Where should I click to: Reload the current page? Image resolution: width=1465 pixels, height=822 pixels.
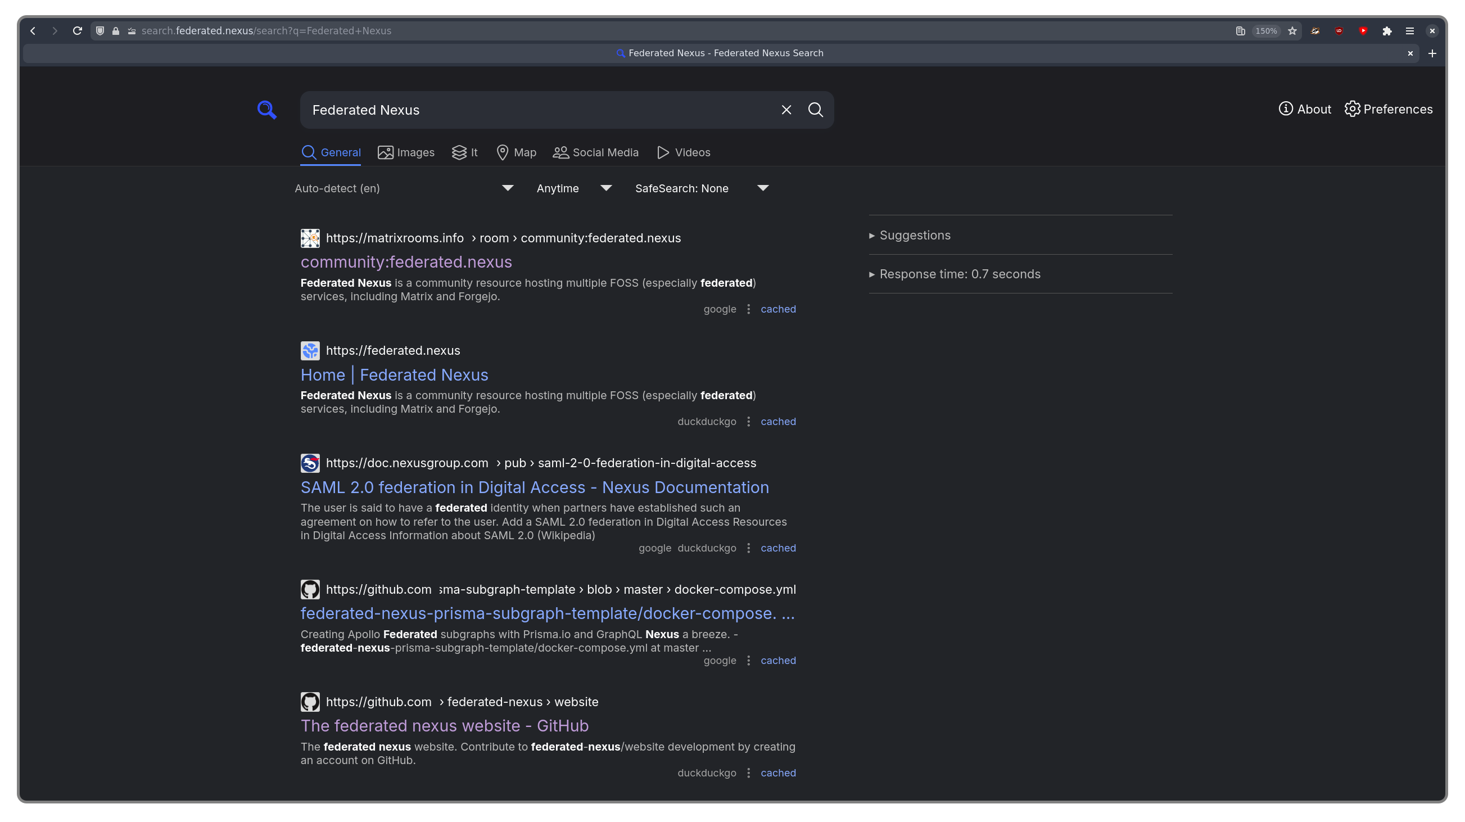[x=78, y=31]
